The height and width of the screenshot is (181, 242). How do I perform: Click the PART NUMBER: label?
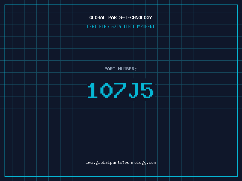pyautogui.click(x=121, y=69)
